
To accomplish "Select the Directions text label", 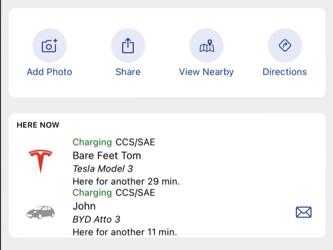I will [285, 72].
